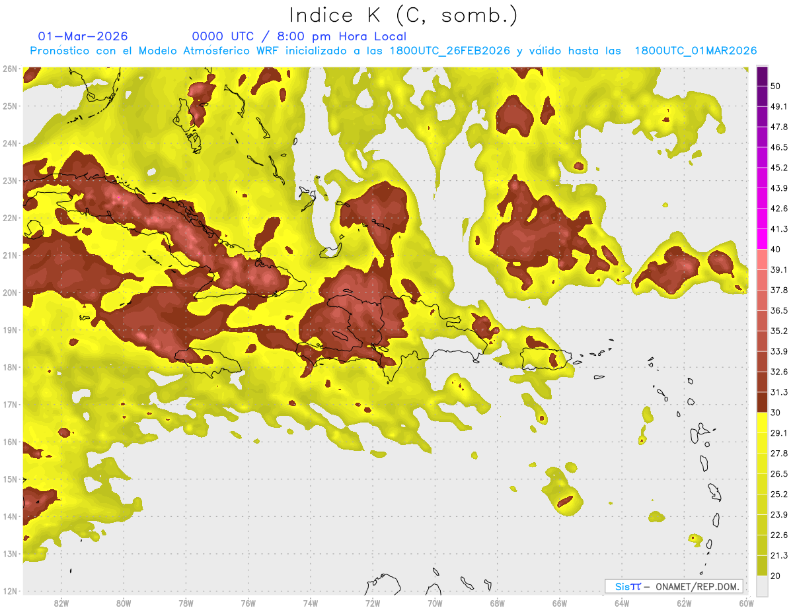Click the '62W' longitude label
Image resolution: width=793 pixels, height=612 pixels.
coord(684,603)
